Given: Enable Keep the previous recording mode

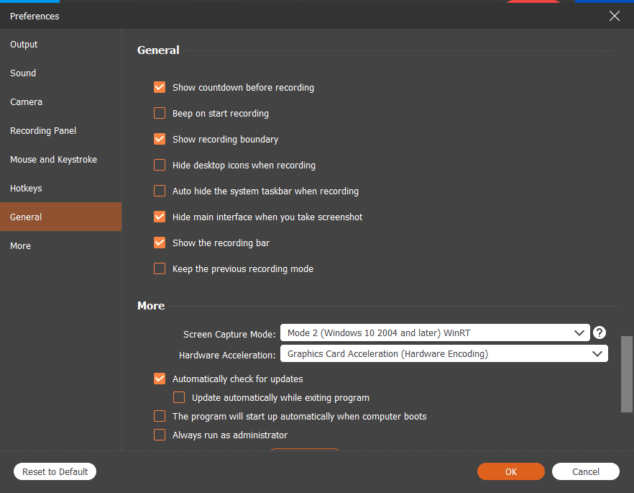Looking at the screenshot, I should click(160, 268).
